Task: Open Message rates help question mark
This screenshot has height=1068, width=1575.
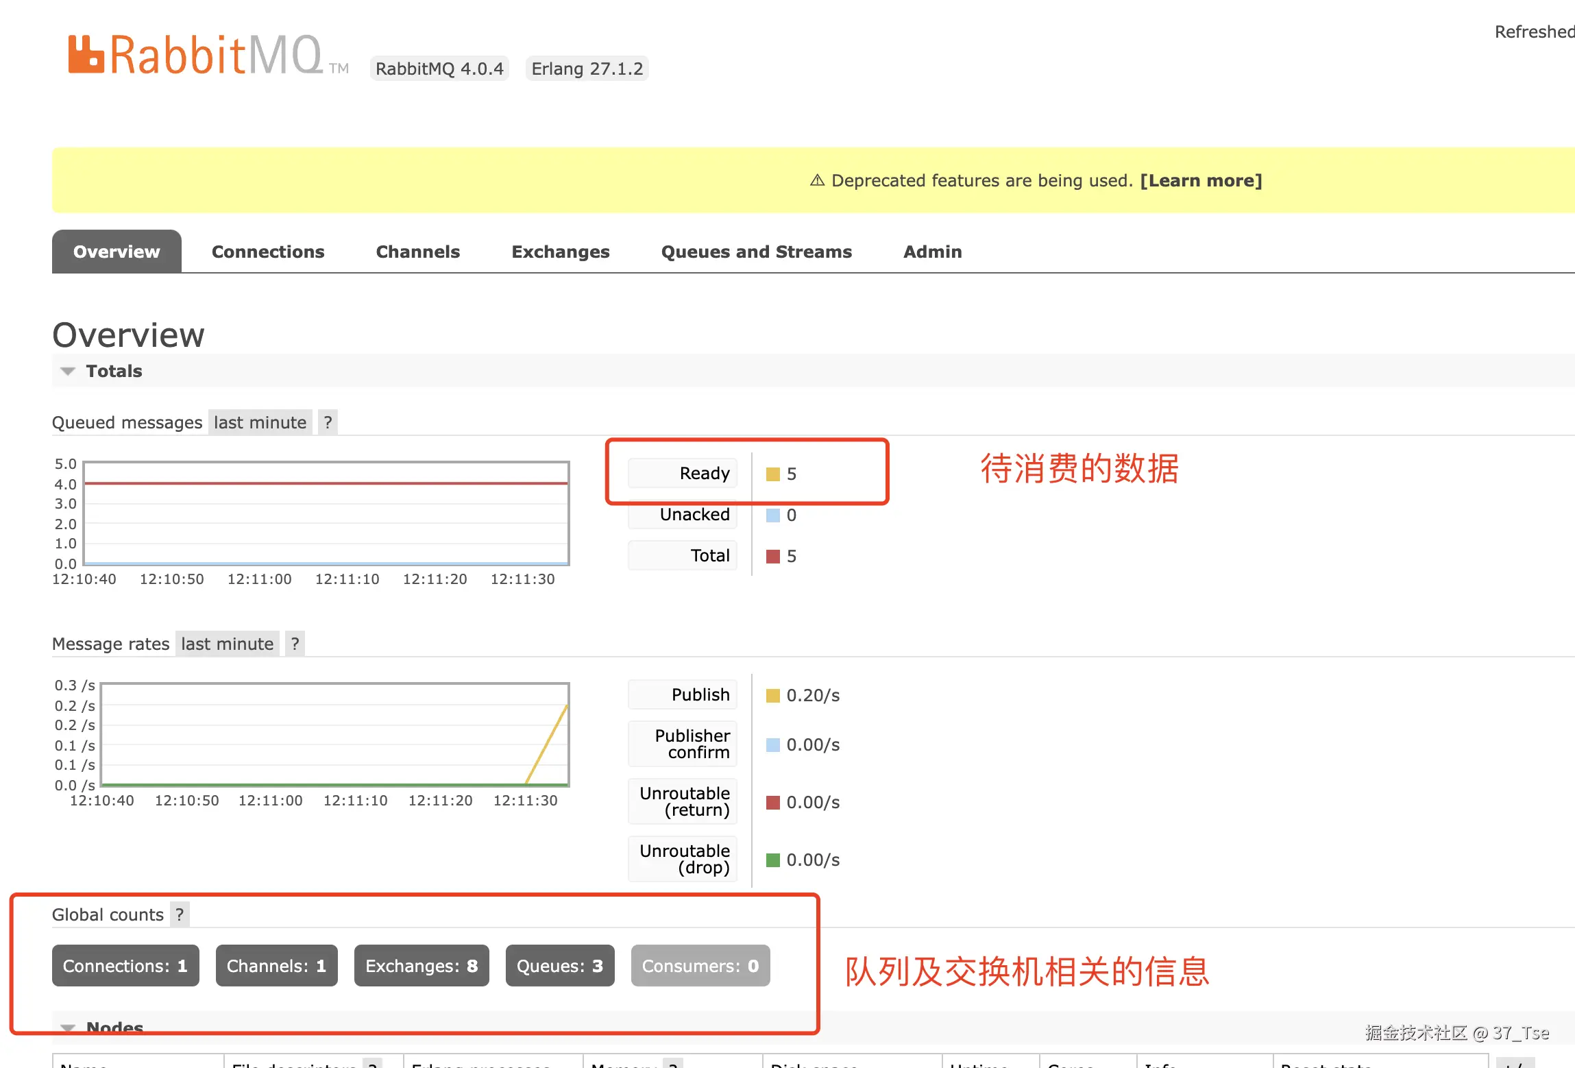Action: [x=295, y=644]
